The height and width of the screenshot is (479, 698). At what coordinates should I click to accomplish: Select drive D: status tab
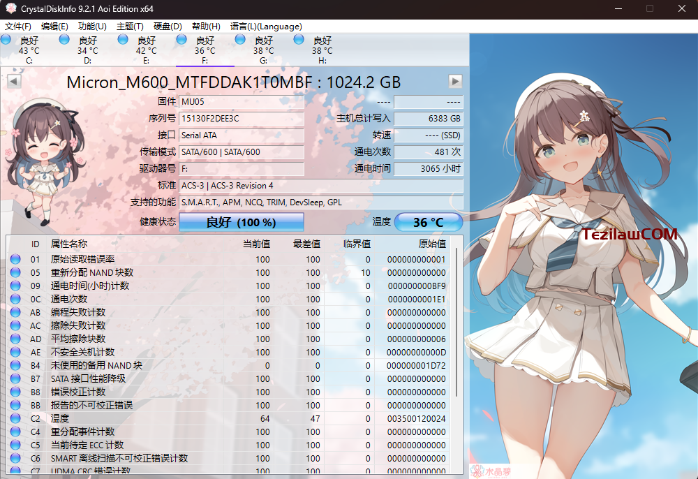(88, 50)
